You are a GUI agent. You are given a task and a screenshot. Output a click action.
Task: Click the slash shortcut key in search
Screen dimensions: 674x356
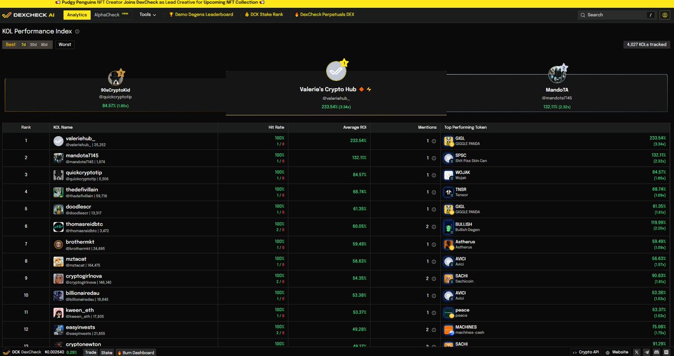(x=651, y=15)
